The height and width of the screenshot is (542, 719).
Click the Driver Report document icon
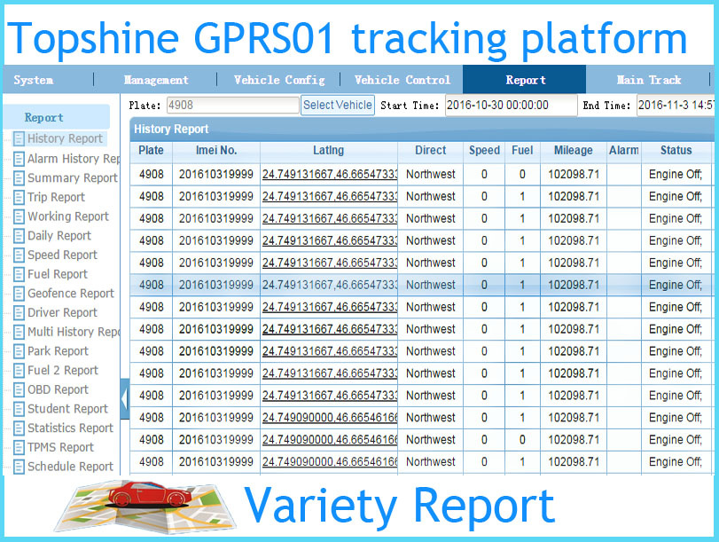[x=19, y=313]
